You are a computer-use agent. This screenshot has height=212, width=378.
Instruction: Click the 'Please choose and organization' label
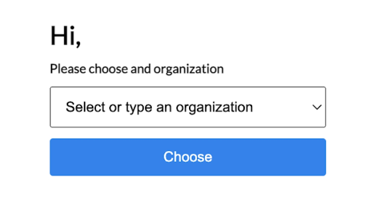(x=137, y=69)
